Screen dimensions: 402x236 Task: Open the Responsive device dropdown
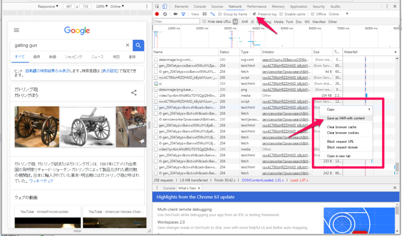tap(48, 6)
